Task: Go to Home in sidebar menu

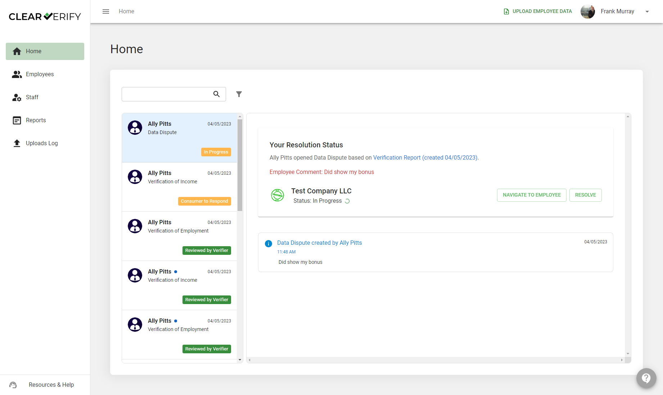Action: (x=45, y=51)
